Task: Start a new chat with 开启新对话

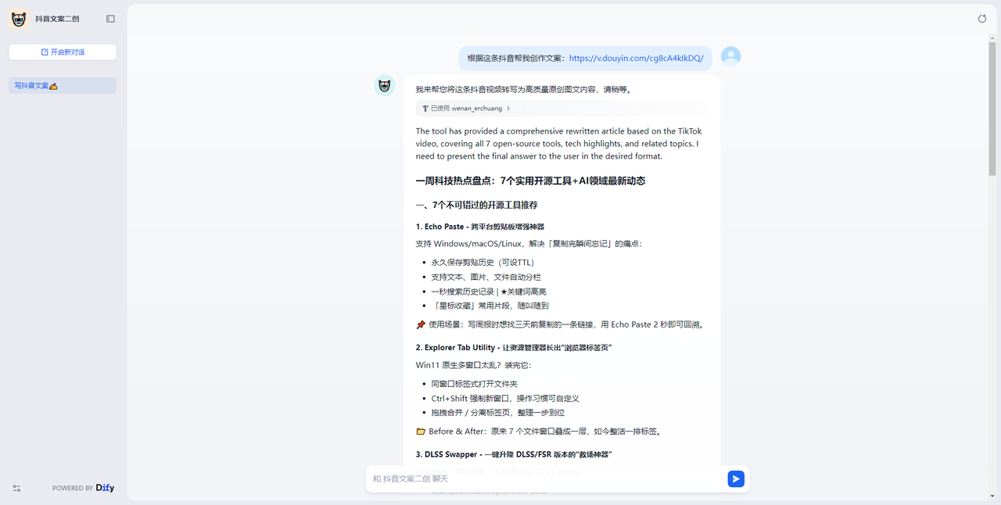Action: pyautogui.click(x=63, y=52)
